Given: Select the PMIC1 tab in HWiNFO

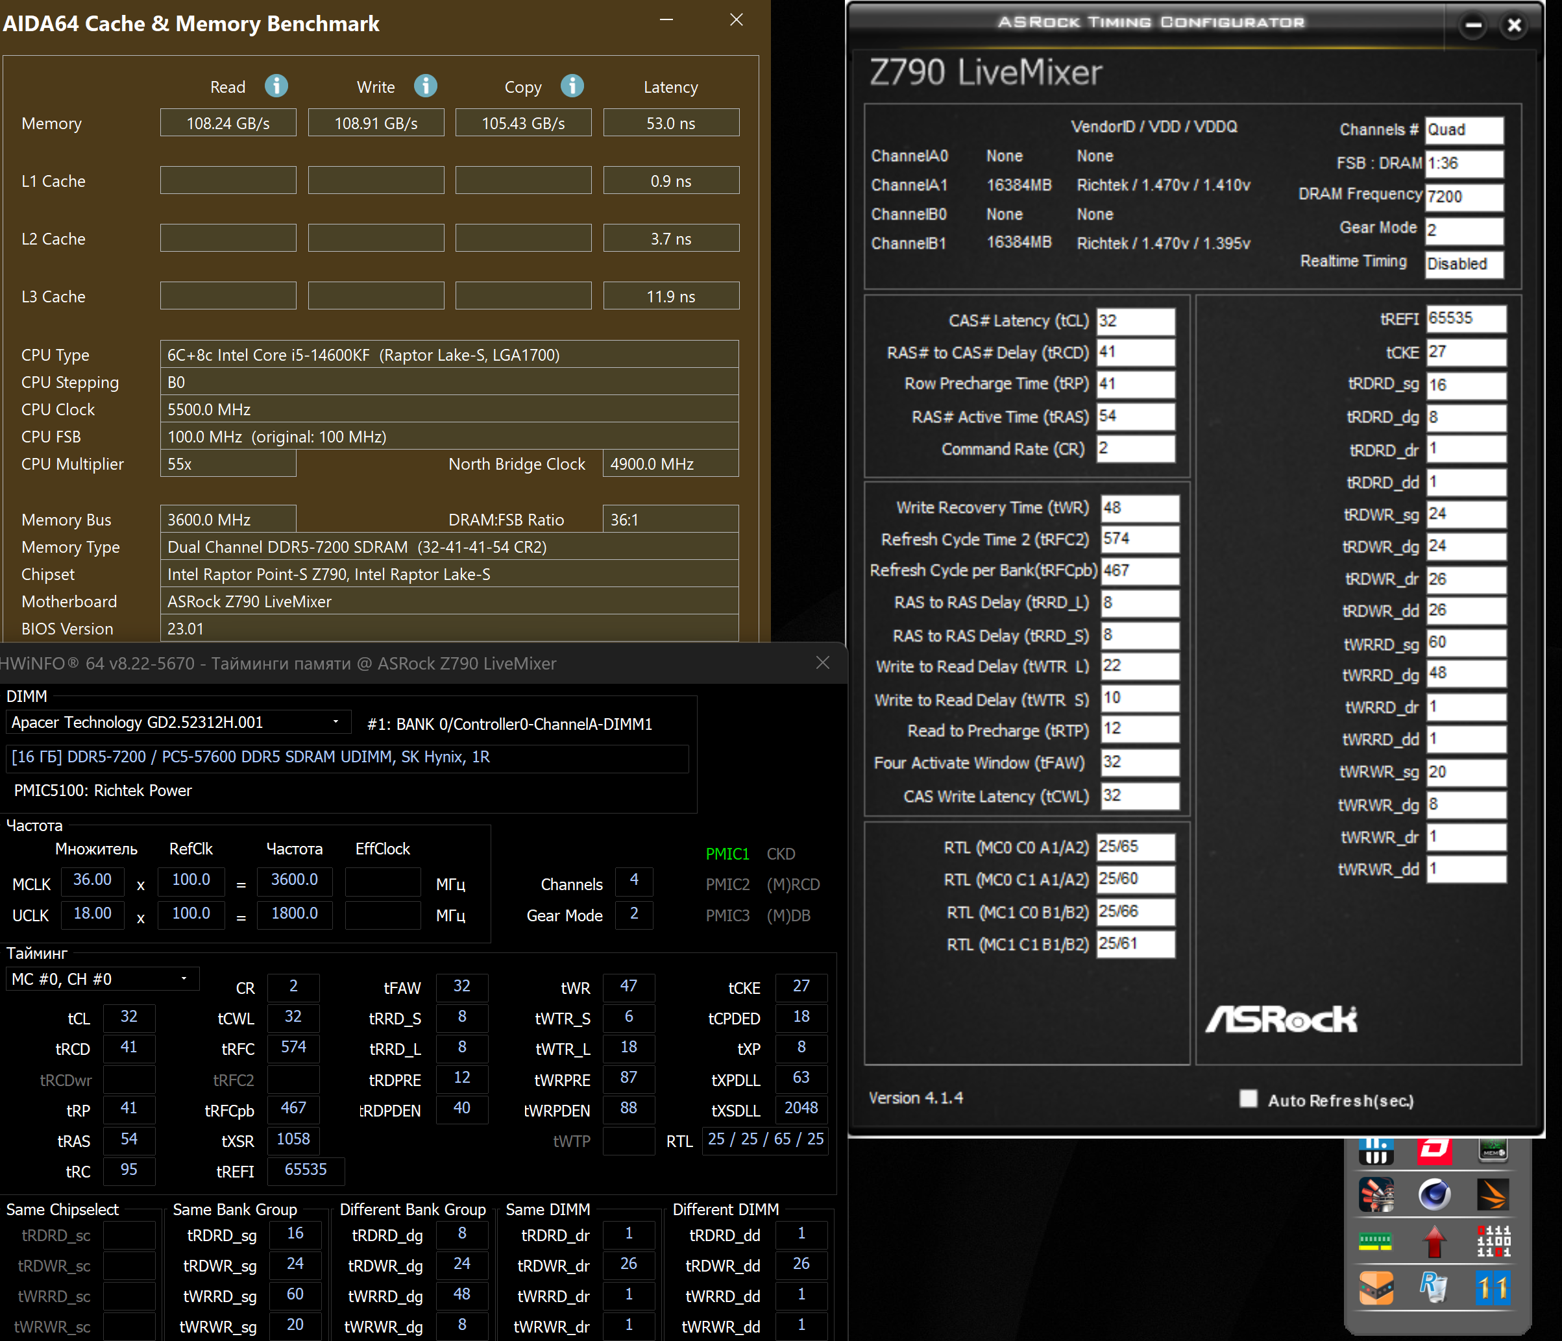Looking at the screenshot, I should 727,853.
